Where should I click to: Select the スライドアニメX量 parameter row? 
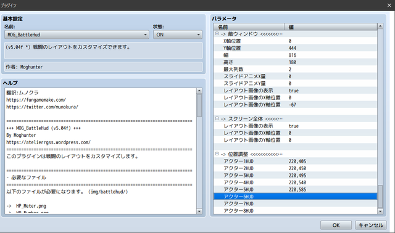[x=295, y=76]
